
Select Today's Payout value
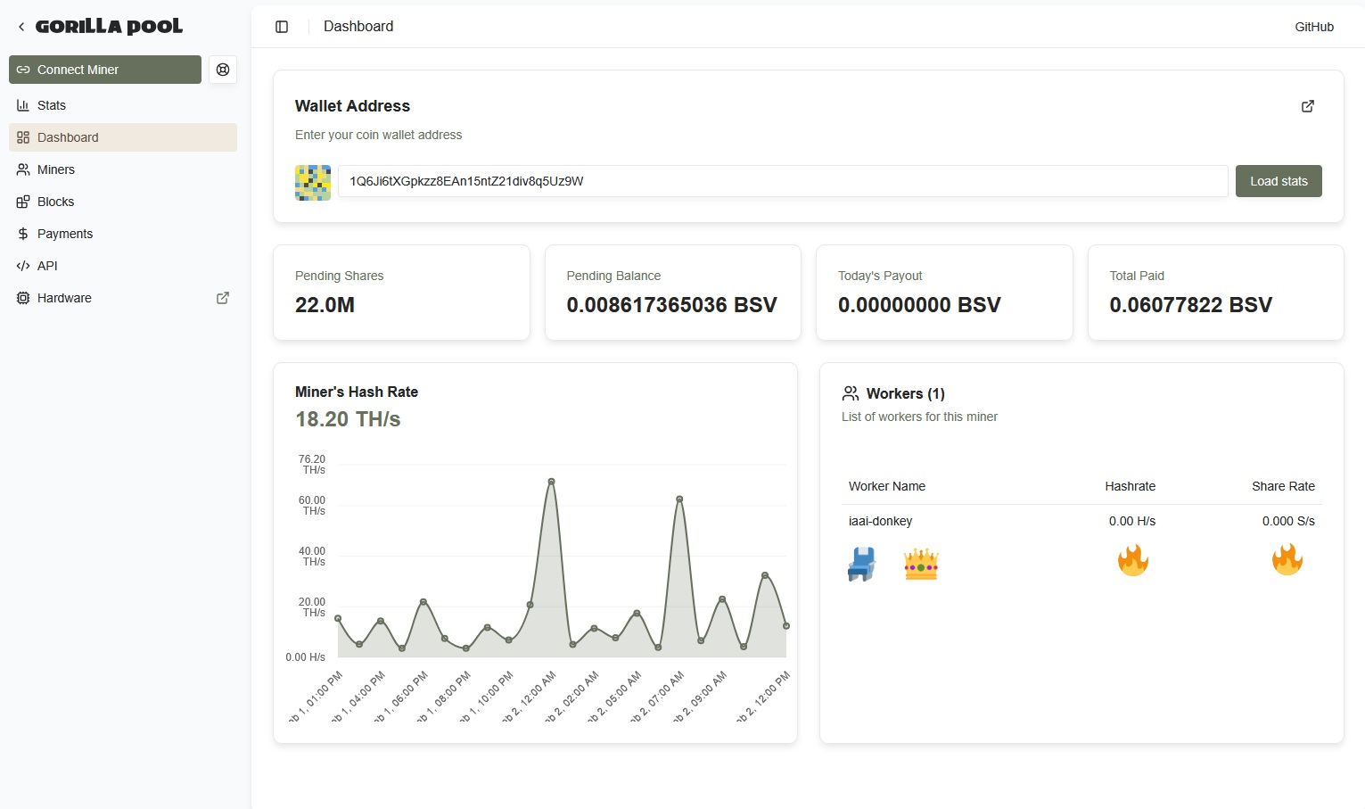(x=919, y=305)
